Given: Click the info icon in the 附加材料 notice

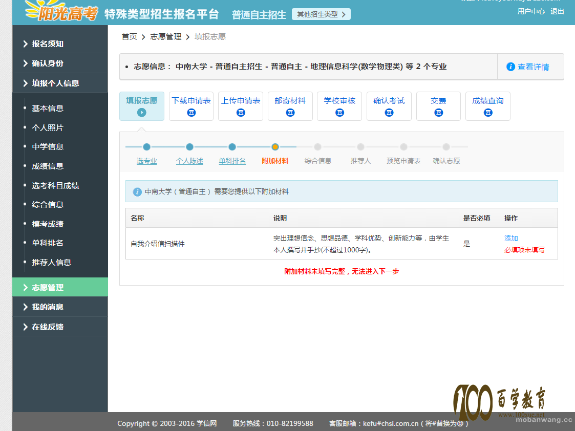Looking at the screenshot, I should 137,191.
